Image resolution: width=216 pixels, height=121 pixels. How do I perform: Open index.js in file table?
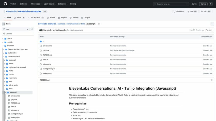pyautogui.click(x=45, y=60)
